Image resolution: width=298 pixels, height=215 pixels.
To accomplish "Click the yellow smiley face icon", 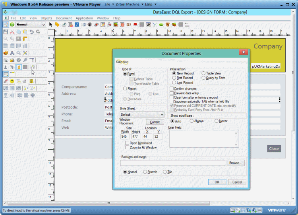I will 12,81.
